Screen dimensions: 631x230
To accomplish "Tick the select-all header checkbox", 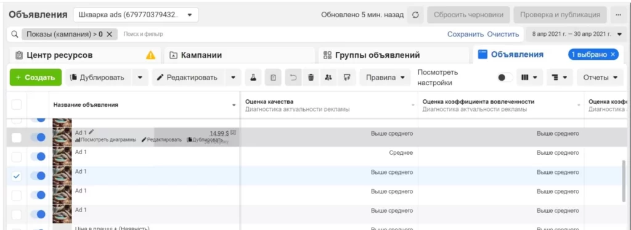I will [x=17, y=105].
